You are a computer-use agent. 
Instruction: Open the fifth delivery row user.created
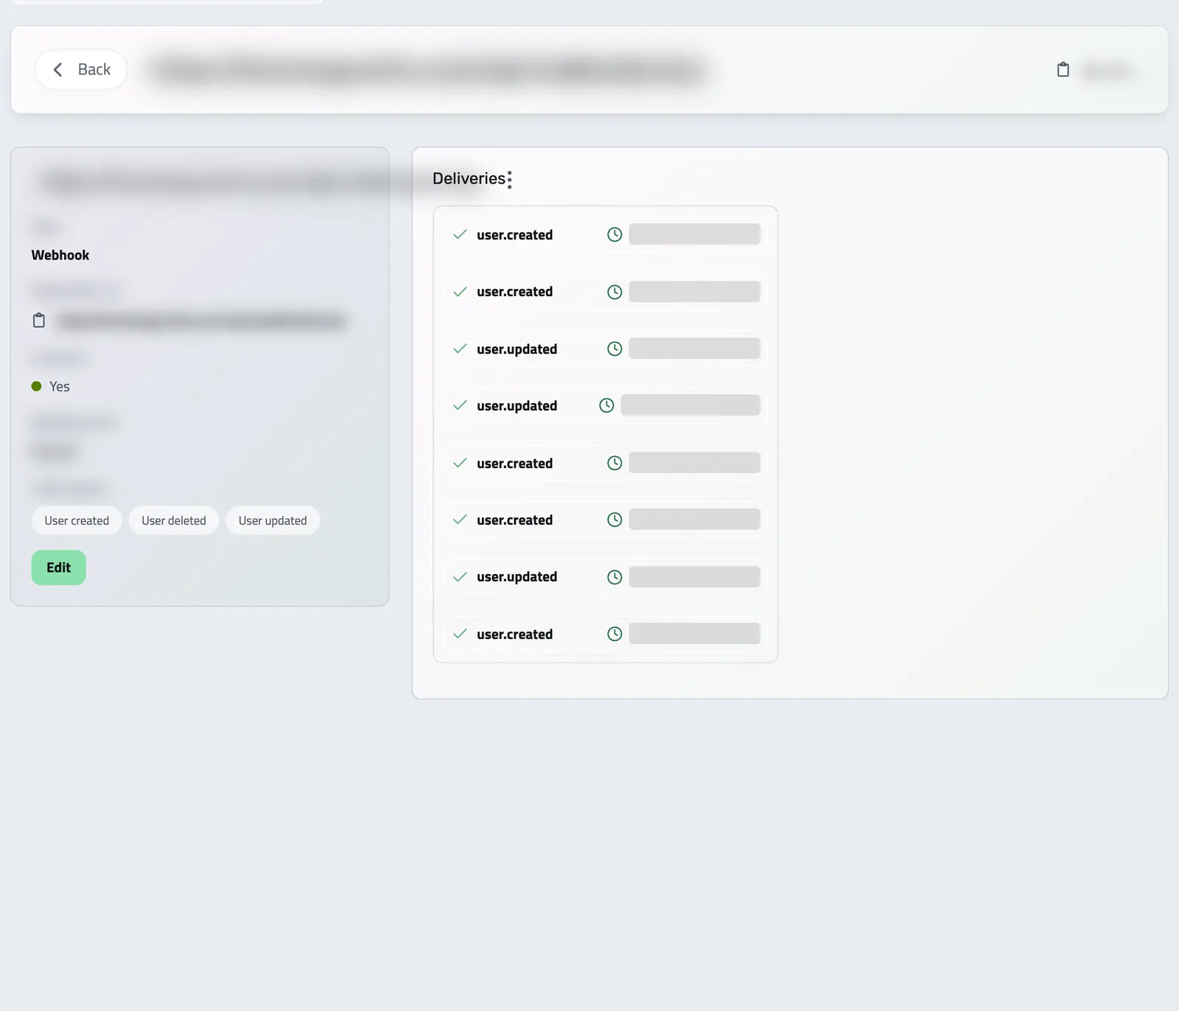(x=605, y=463)
